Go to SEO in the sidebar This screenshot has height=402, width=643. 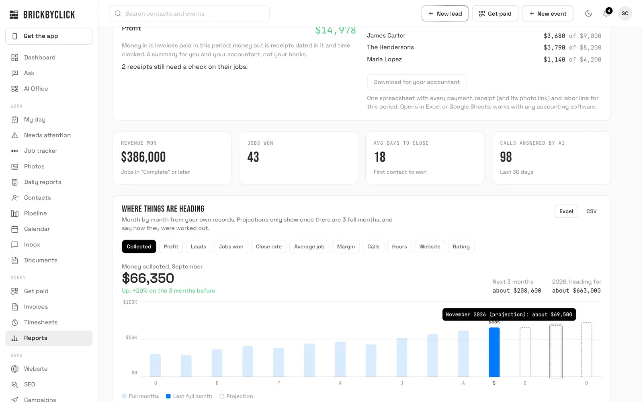[x=49, y=385]
